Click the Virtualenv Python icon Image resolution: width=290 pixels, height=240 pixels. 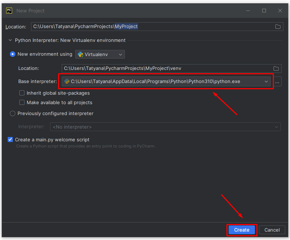tap(80, 54)
